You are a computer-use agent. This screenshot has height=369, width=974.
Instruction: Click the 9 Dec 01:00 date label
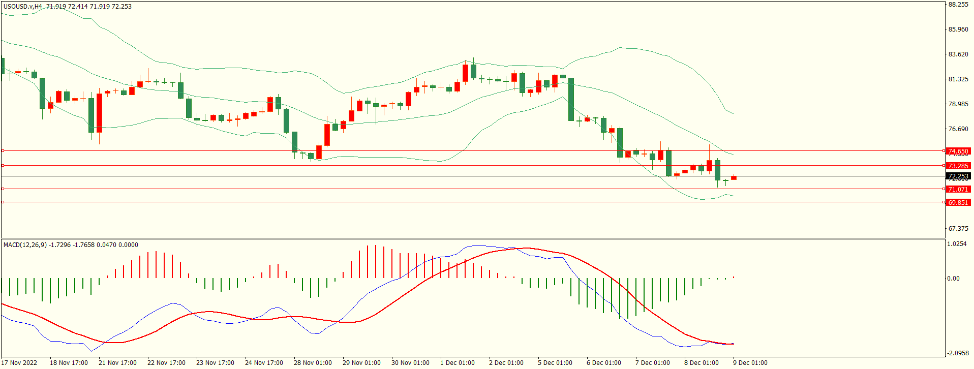750,363
